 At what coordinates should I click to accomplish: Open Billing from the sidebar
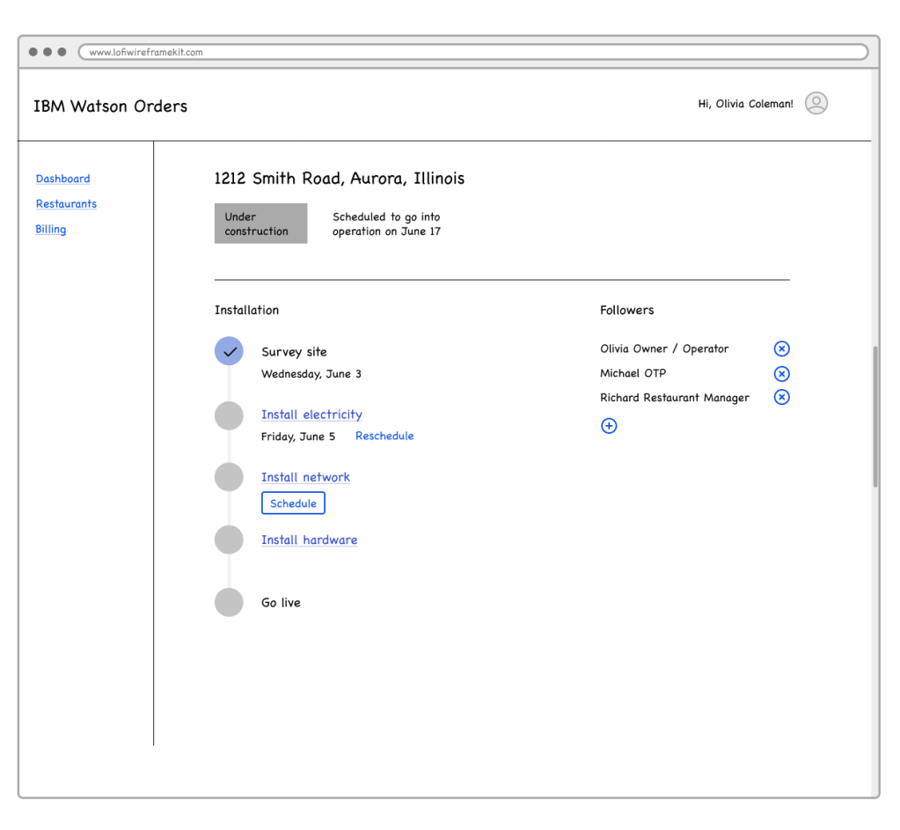click(50, 230)
